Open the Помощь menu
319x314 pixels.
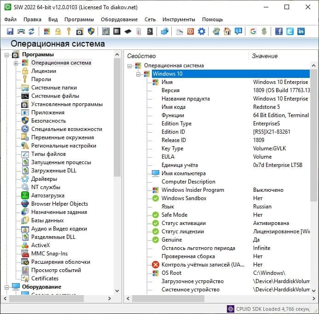point(212,19)
